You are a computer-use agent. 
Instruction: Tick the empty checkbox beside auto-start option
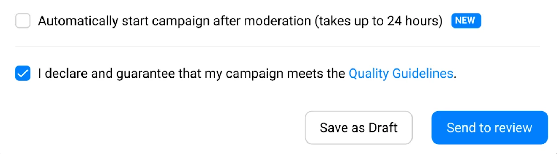pos(23,21)
